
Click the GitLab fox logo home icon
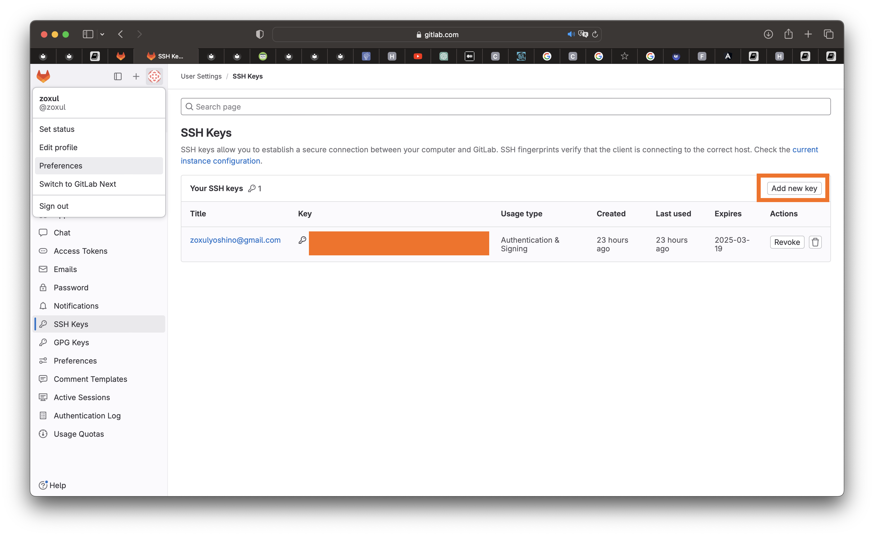(43, 76)
